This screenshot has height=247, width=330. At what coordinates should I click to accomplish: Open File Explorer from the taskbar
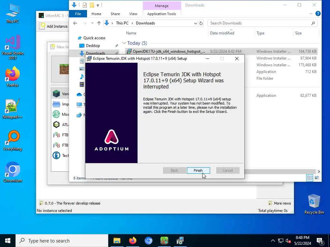117,241
